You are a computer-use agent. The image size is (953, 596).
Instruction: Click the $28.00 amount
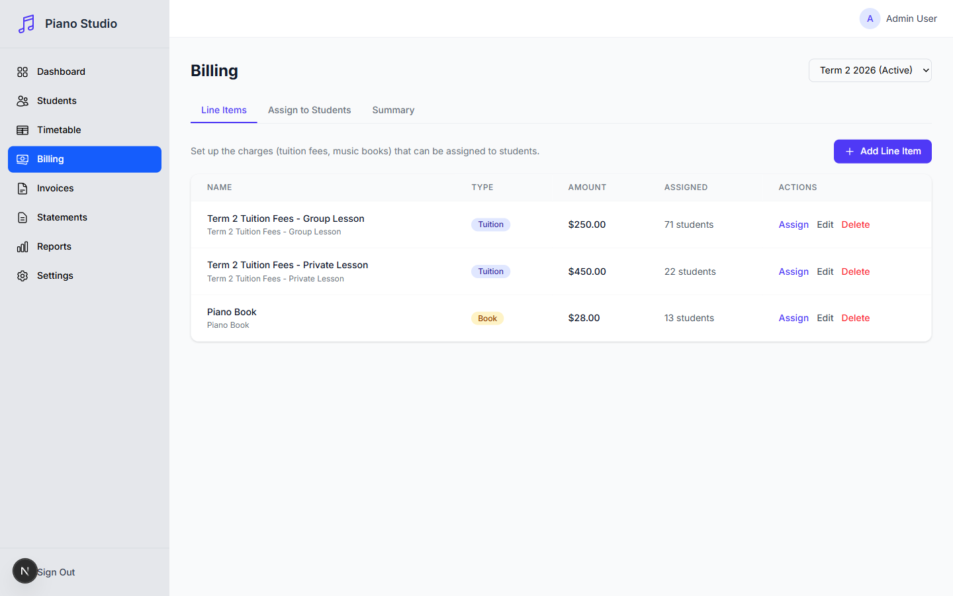pos(584,318)
